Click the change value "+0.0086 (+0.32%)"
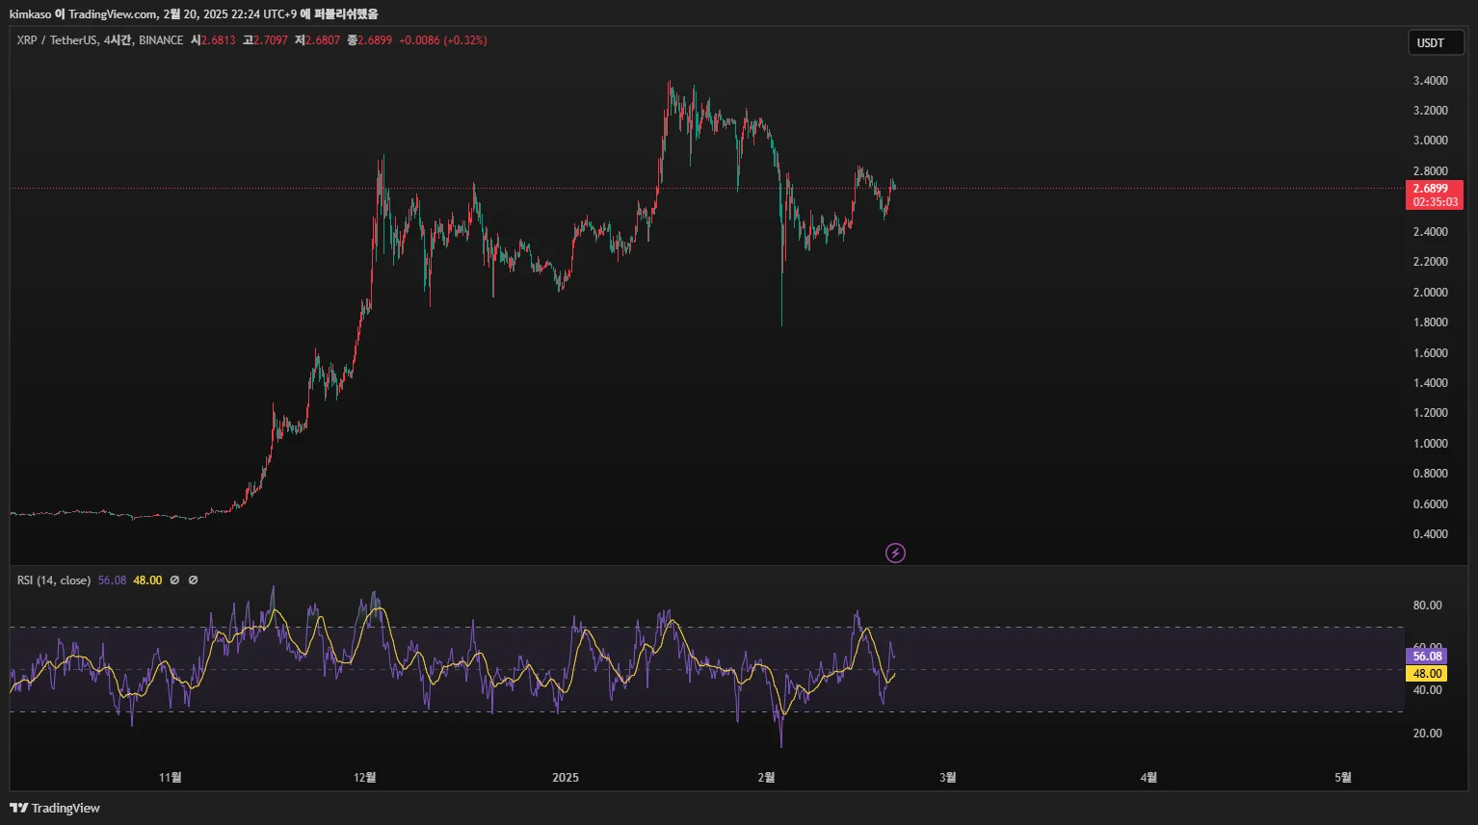1478x825 pixels. click(443, 40)
